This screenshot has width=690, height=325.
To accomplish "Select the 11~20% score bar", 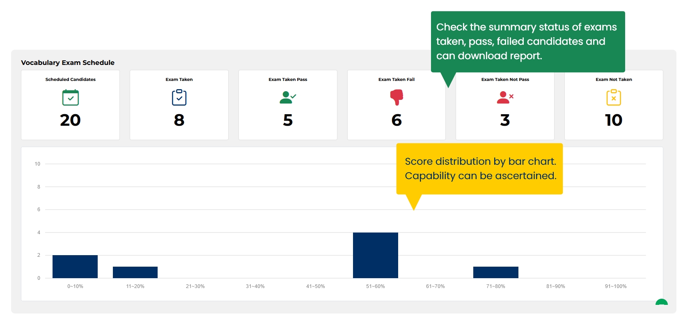I will 135,272.
